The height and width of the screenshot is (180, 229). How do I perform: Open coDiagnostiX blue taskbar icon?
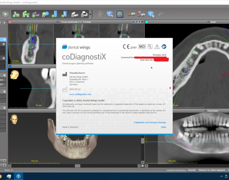tap(18, 176)
